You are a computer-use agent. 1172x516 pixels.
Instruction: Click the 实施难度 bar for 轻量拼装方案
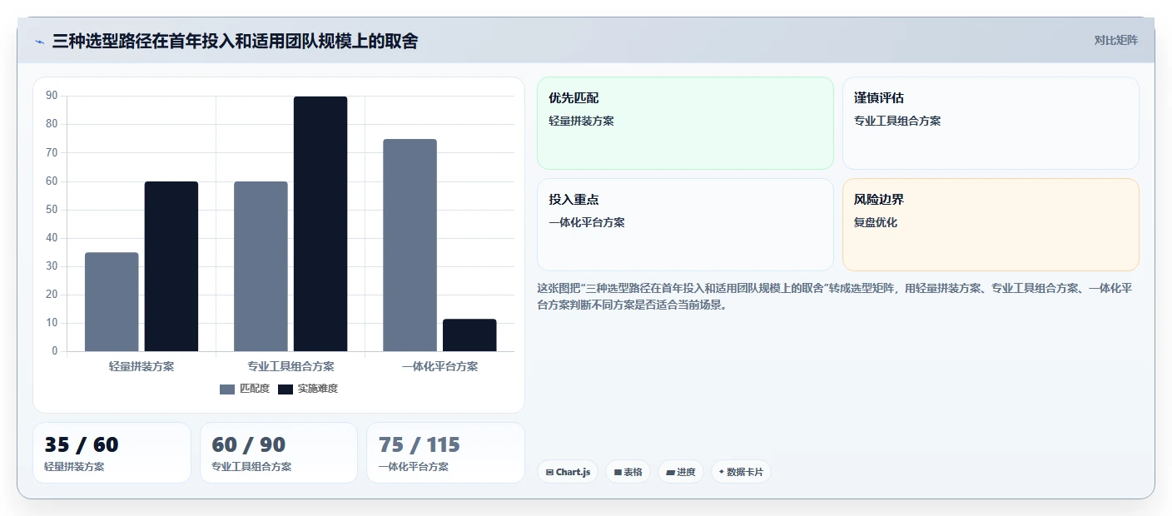tap(171, 266)
